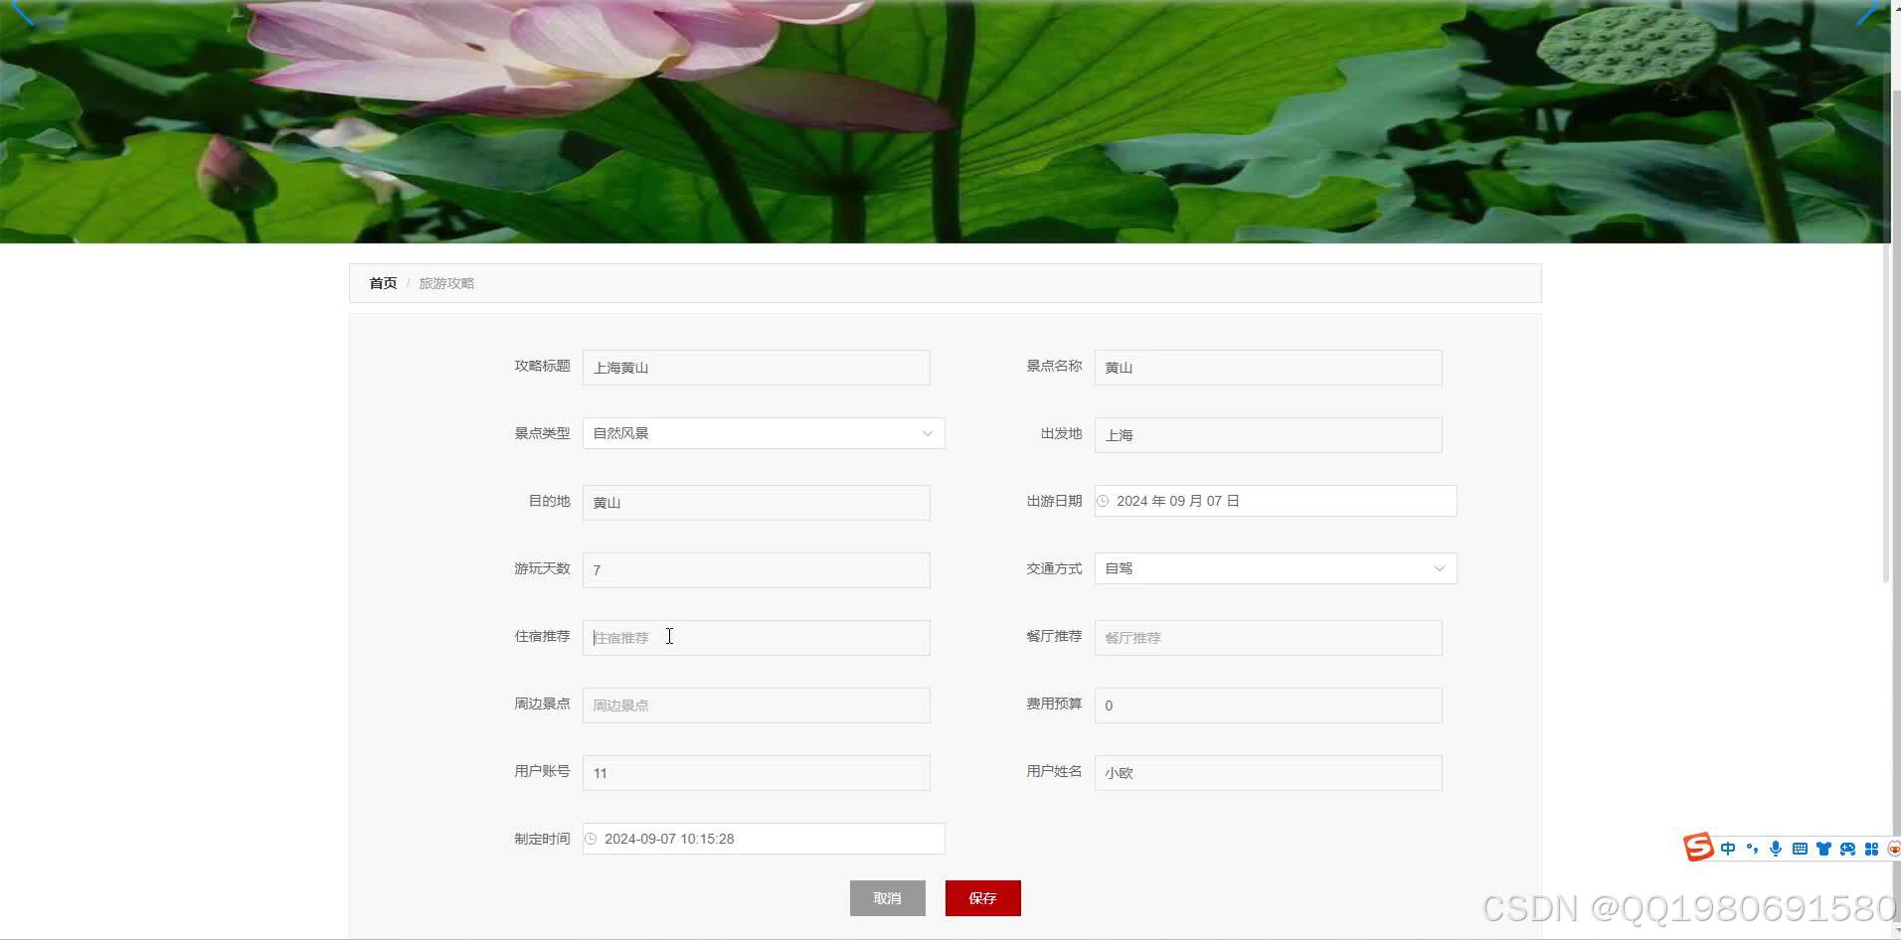Click the 首页 breadcrumb link
This screenshot has height=940, width=1901.
click(382, 282)
